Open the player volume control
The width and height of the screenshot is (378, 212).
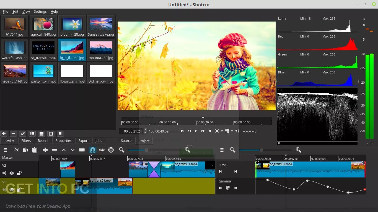(237, 131)
